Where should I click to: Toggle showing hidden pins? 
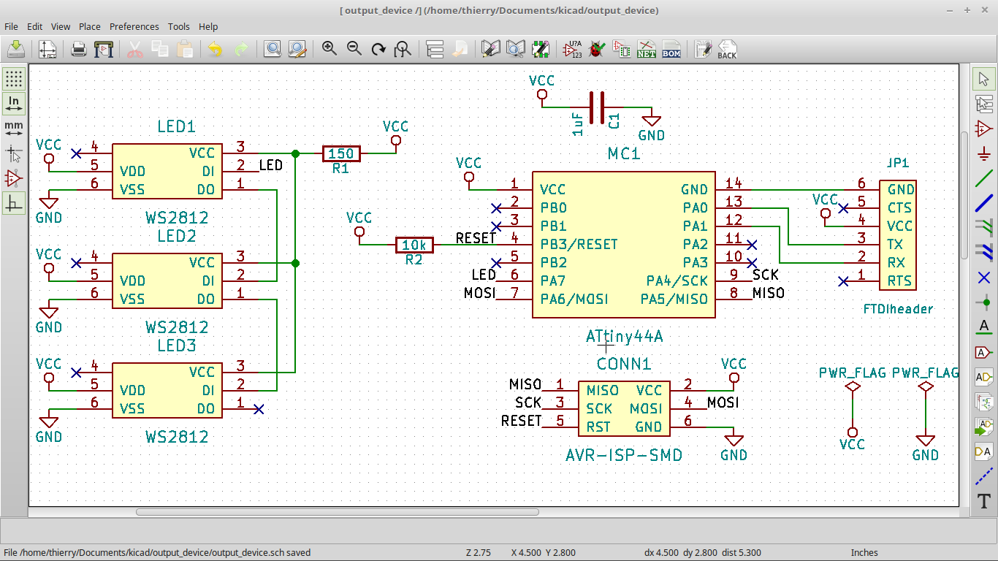(14, 178)
